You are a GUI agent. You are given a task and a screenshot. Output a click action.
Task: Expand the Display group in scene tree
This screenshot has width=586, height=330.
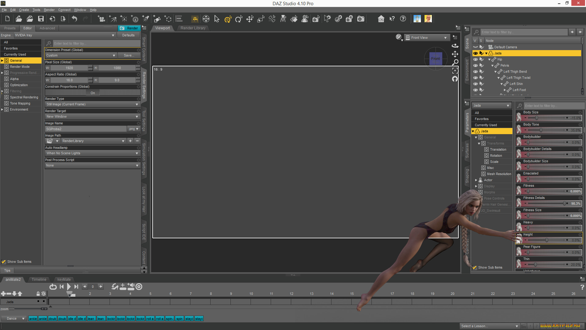[476, 186]
